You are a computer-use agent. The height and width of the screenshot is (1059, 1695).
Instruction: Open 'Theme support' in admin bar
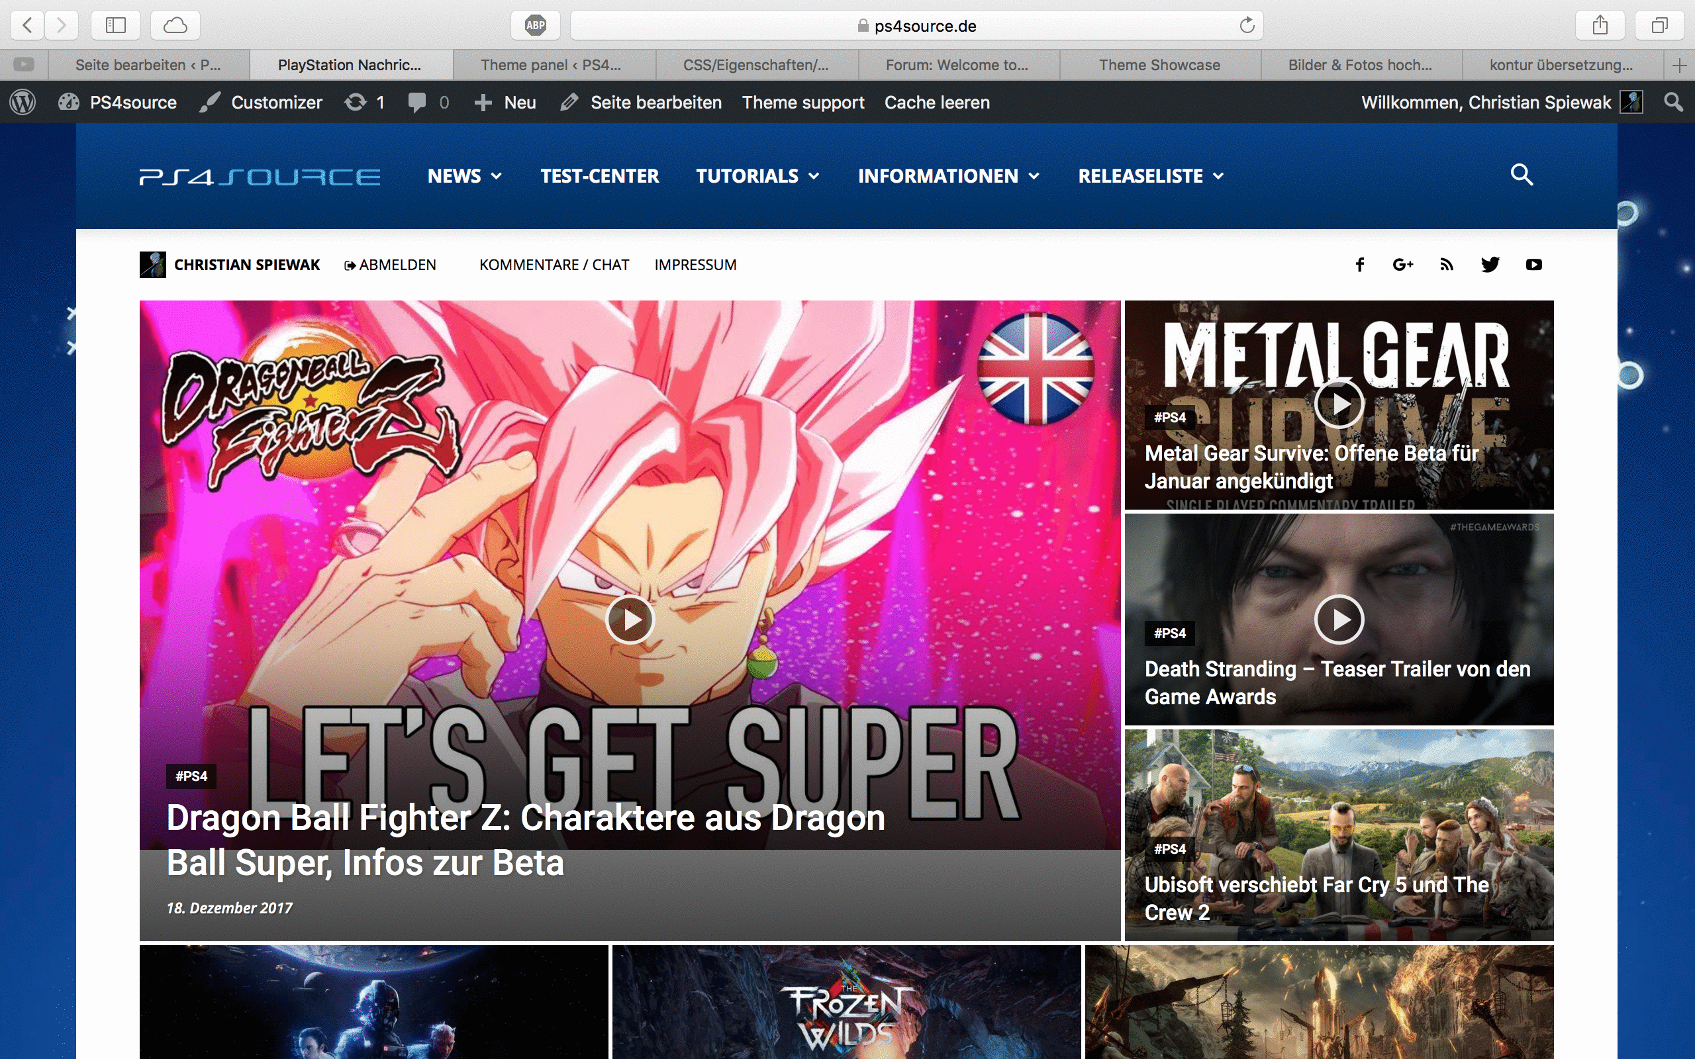[x=802, y=102]
